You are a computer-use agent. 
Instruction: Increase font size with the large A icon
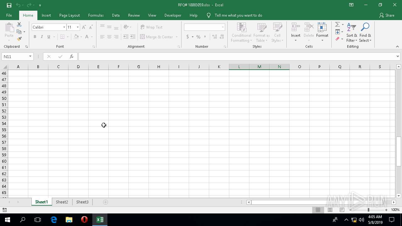pyautogui.click(x=84, y=27)
